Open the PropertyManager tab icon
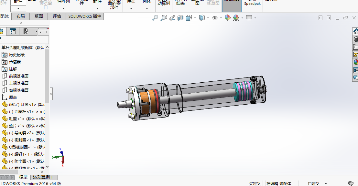The image size is (358, 186). (13, 31)
